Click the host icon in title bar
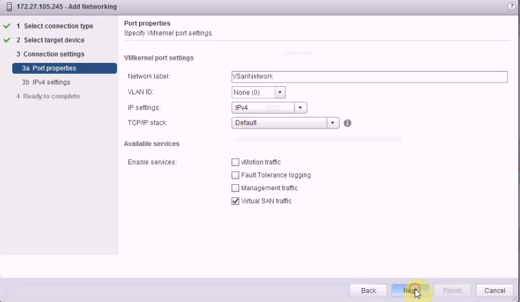The width and height of the screenshot is (520, 302). coord(9,6)
